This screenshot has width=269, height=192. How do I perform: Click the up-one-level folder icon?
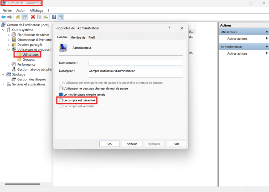click(18, 17)
